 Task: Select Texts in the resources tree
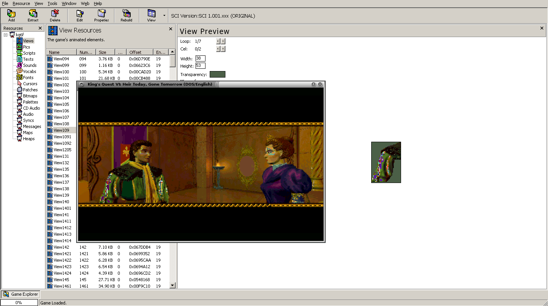tap(28, 59)
